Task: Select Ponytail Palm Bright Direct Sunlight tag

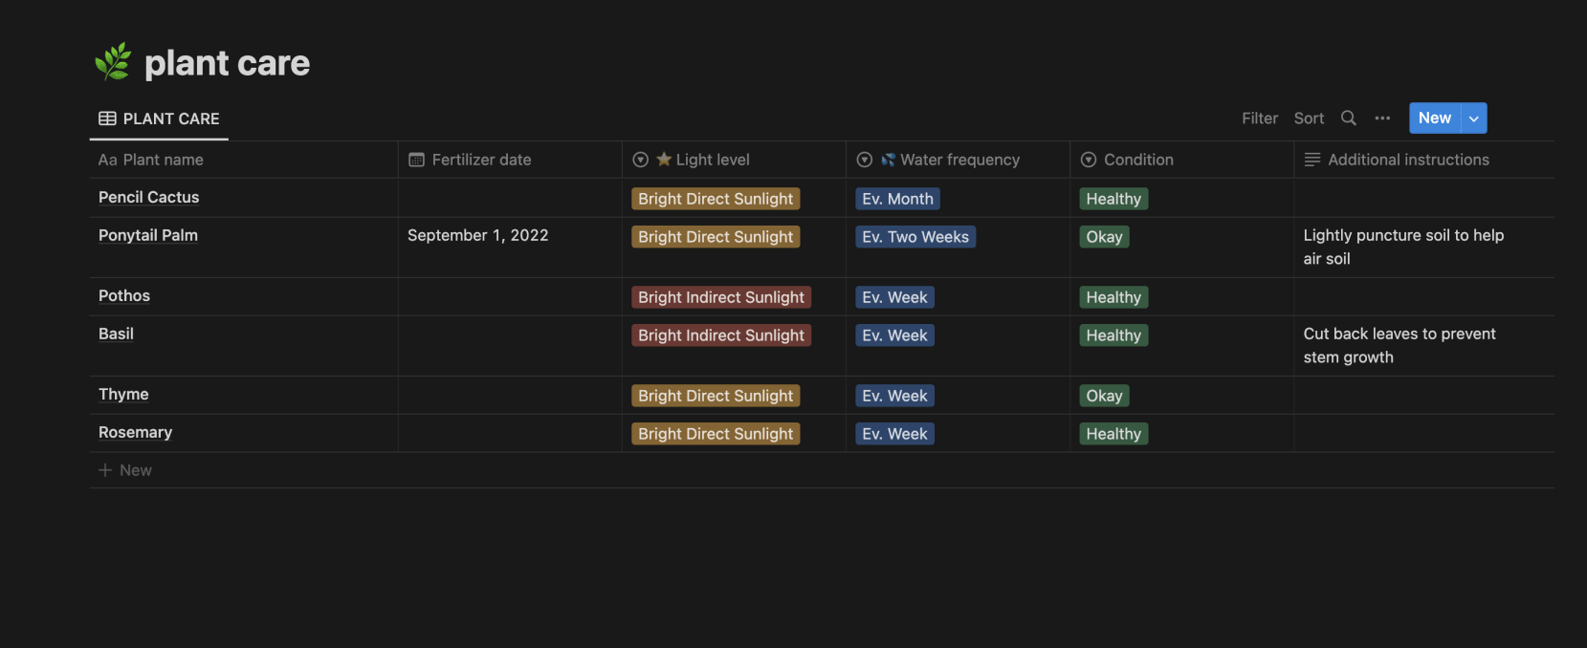Action: [716, 237]
